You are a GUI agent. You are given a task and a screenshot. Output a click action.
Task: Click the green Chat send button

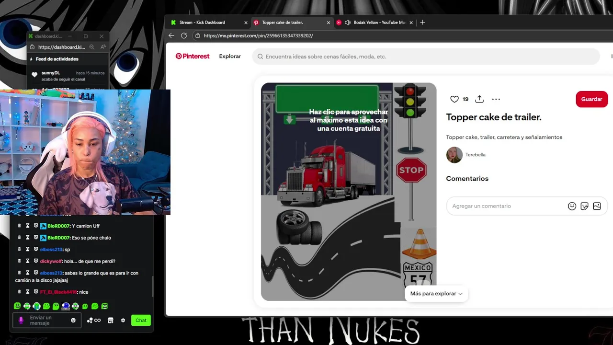141,320
